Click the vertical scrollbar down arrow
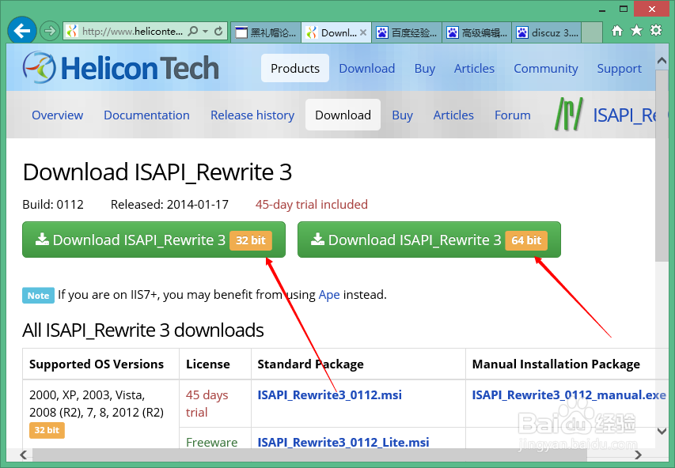The height and width of the screenshot is (468, 675). point(662,432)
